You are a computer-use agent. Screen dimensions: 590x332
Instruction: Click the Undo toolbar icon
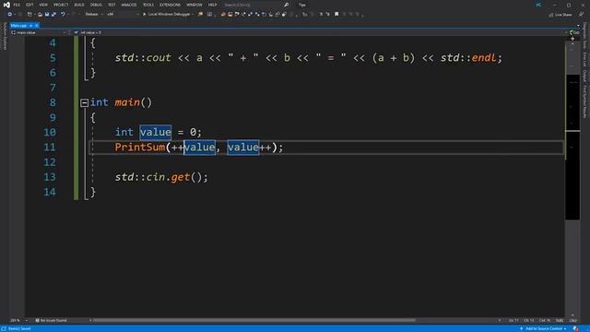[63, 15]
